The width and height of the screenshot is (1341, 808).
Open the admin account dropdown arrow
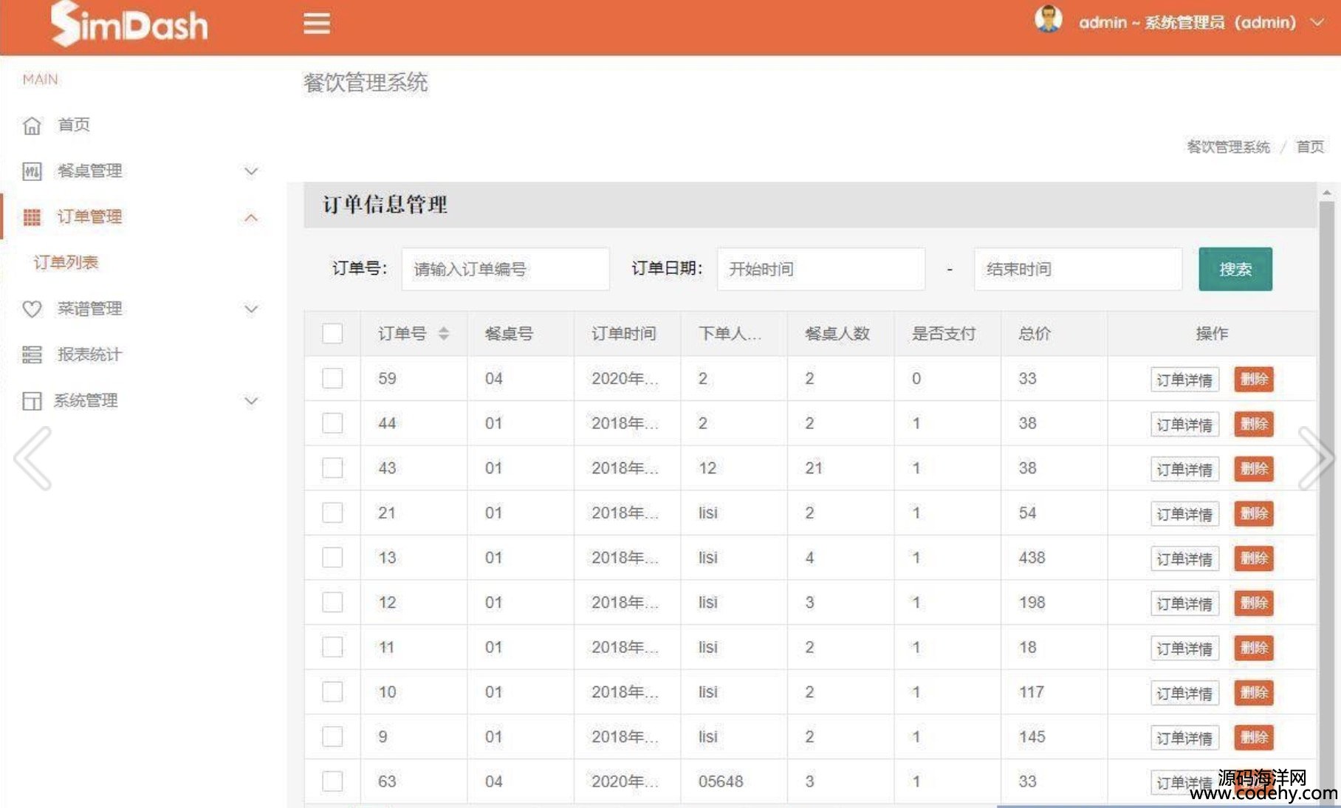pyautogui.click(x=1317, y=23)
